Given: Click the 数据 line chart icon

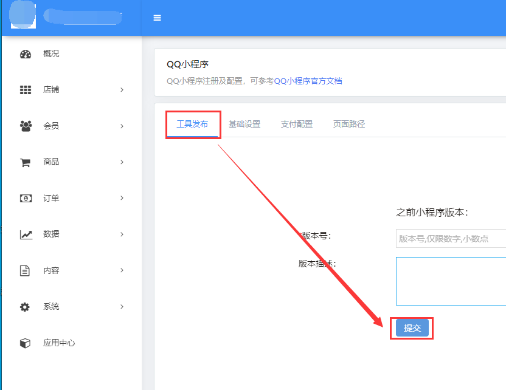Looking at the screenshot, I should 26,234.
